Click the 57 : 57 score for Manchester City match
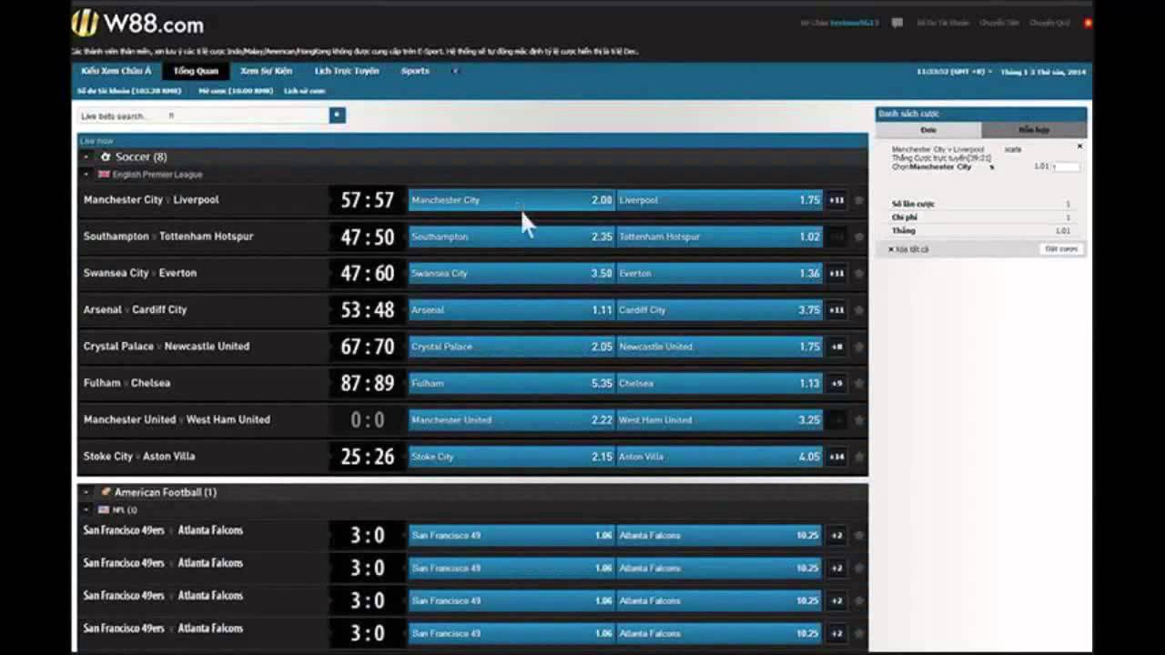Viewport: 1165px width, 655px height. [x=367, y=200]
